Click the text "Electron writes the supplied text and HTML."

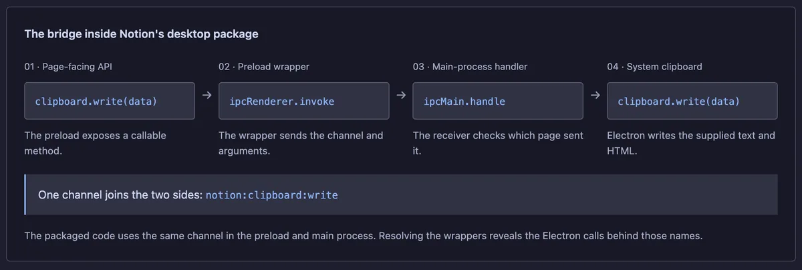click(691, 143)
